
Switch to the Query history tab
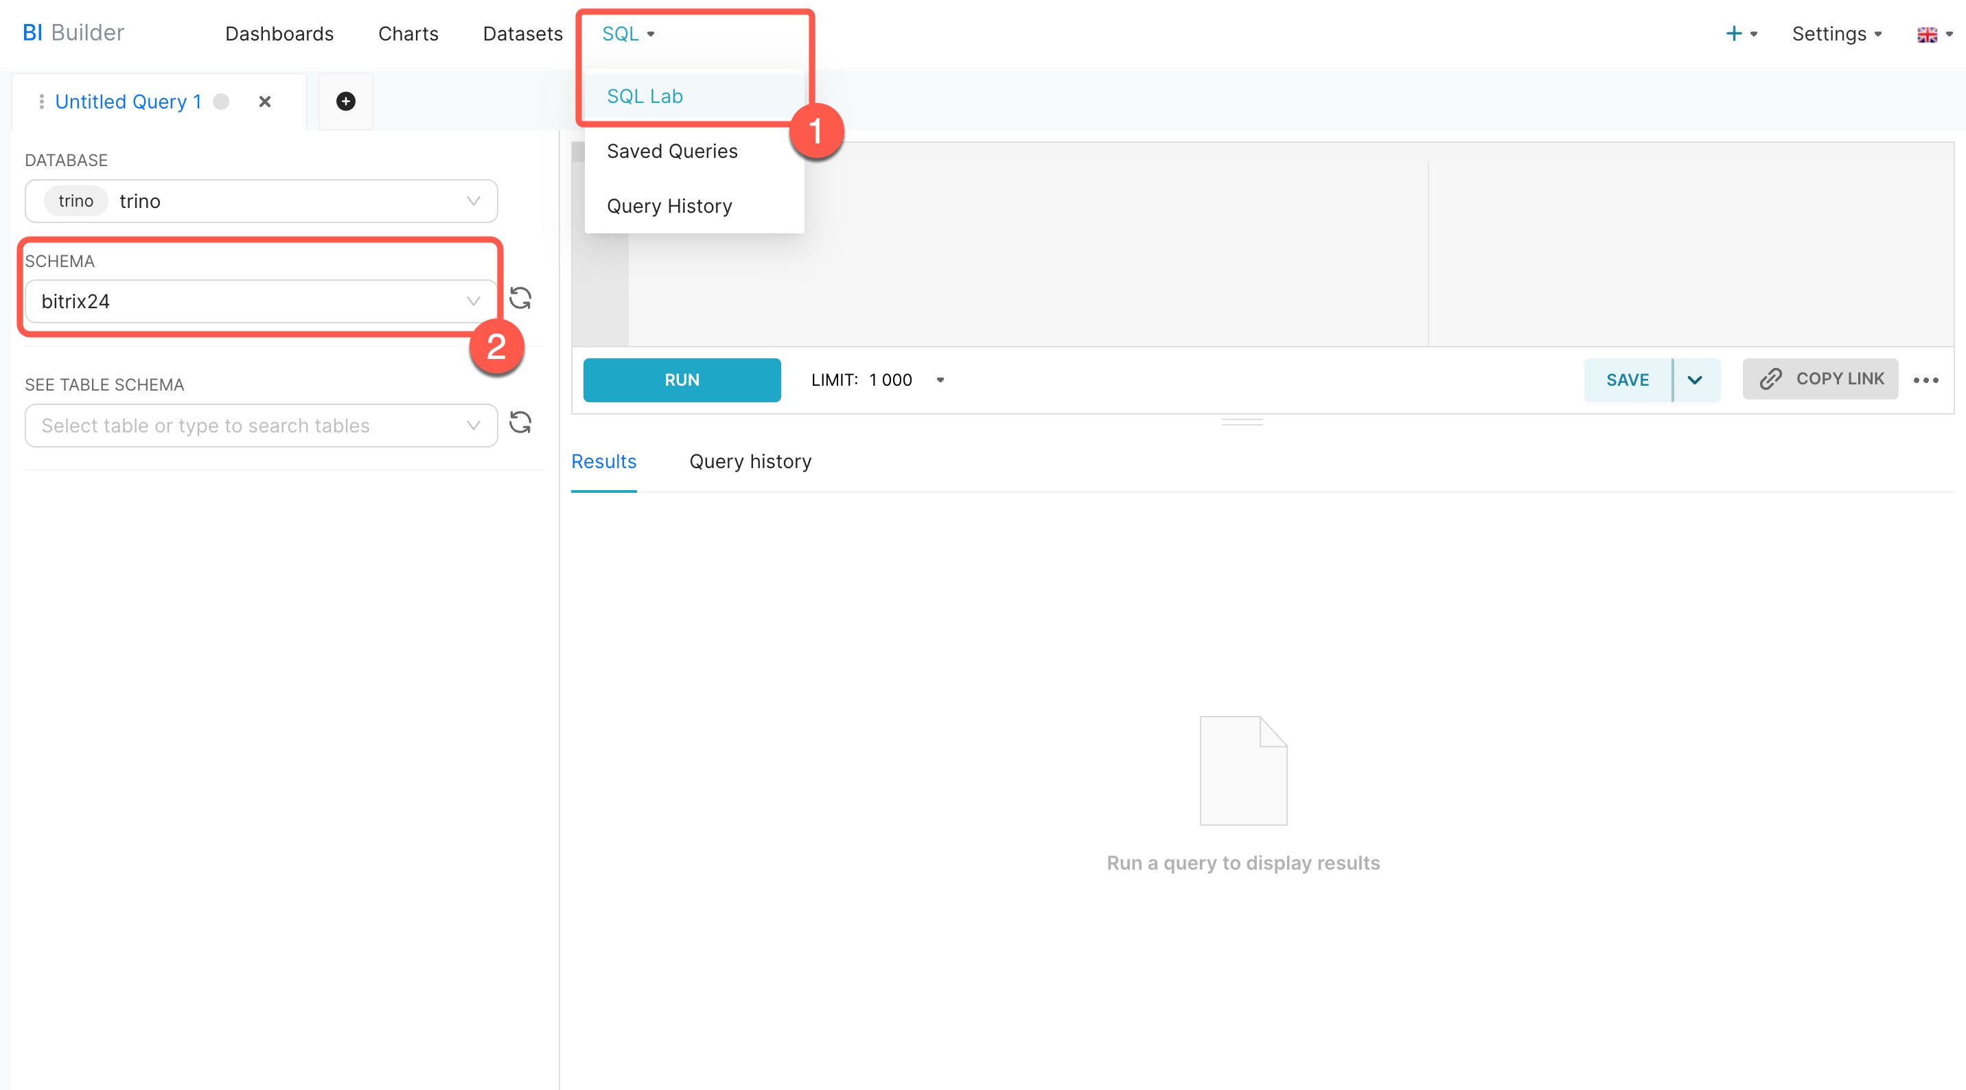tap(750, 462)
